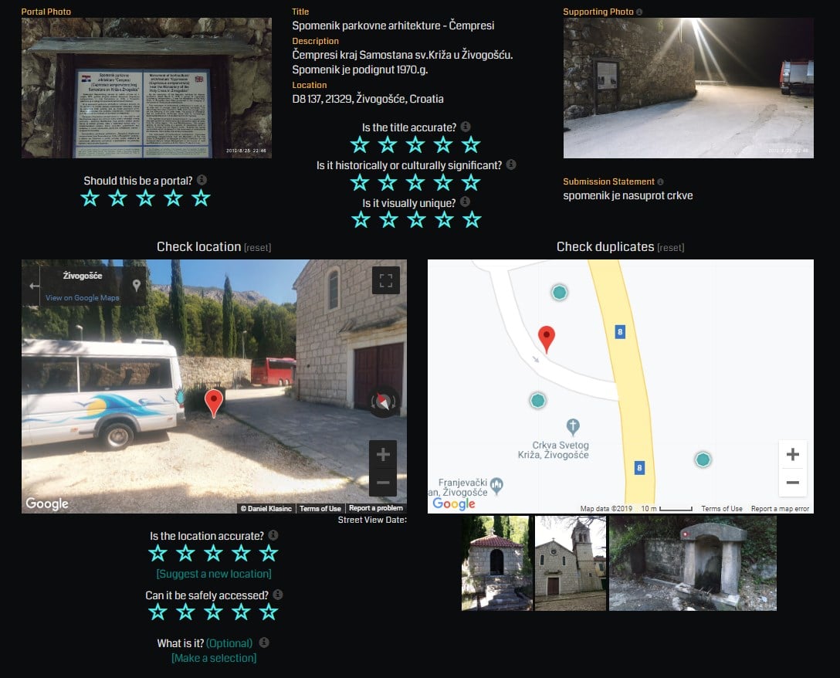Open "Terms of Use" on the duplicates map
Image resolution: width=840 pixels, height=678 pixels.
tap(722, 509)
